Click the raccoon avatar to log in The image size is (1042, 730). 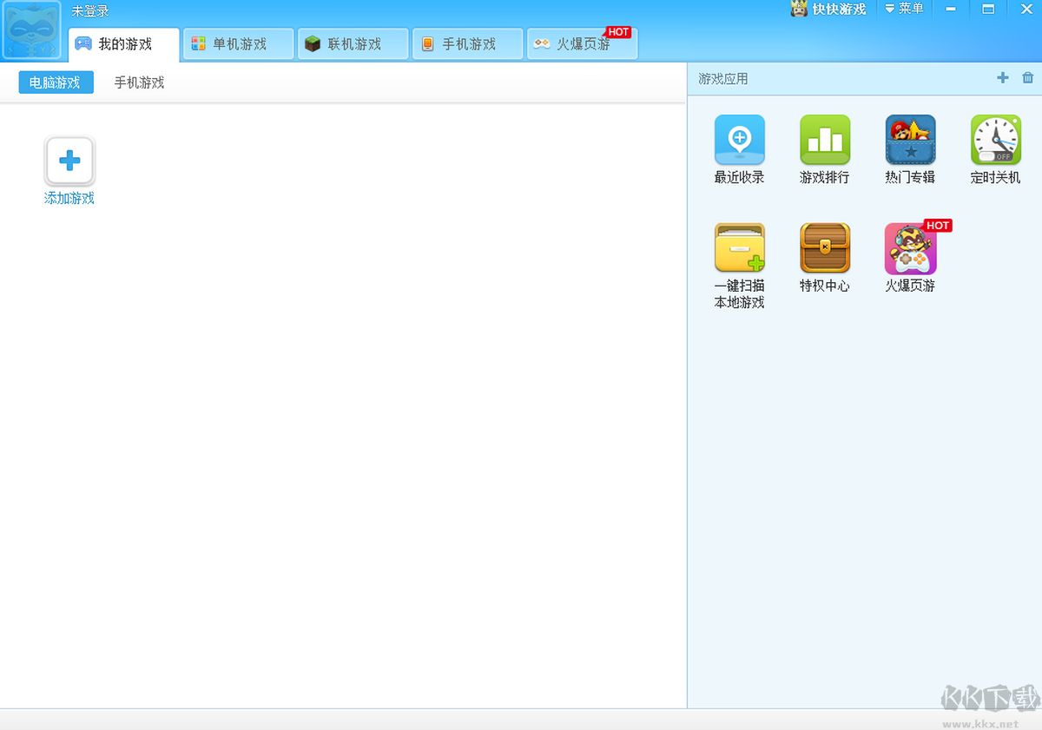(31, 31)
